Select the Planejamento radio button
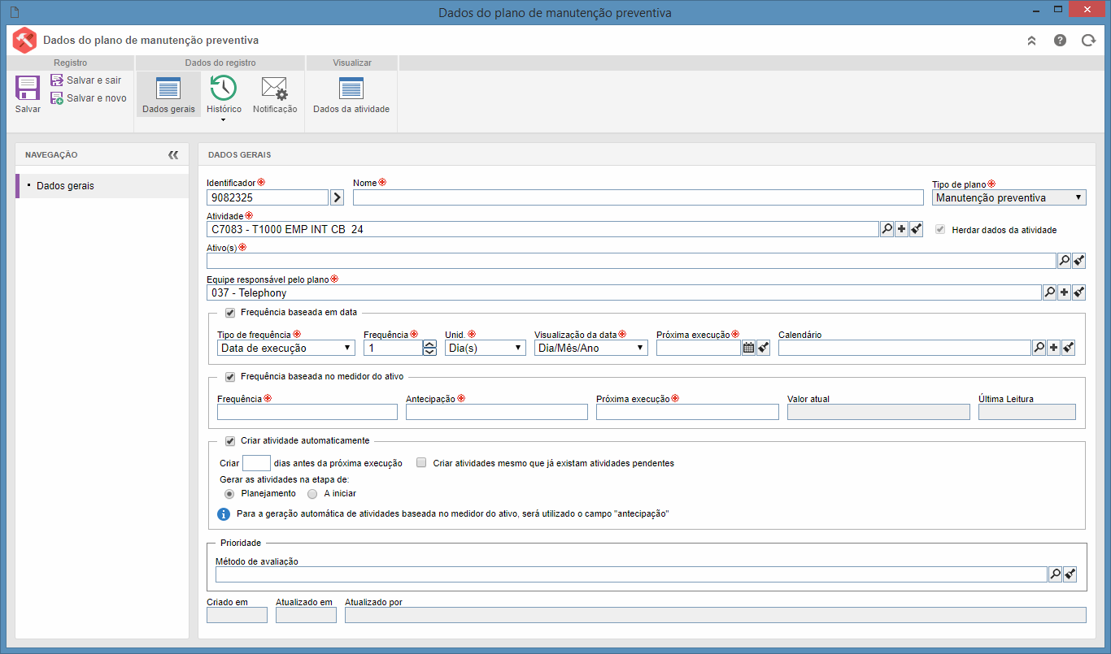Screen dimensions: 1111x654 click(230, 493)
